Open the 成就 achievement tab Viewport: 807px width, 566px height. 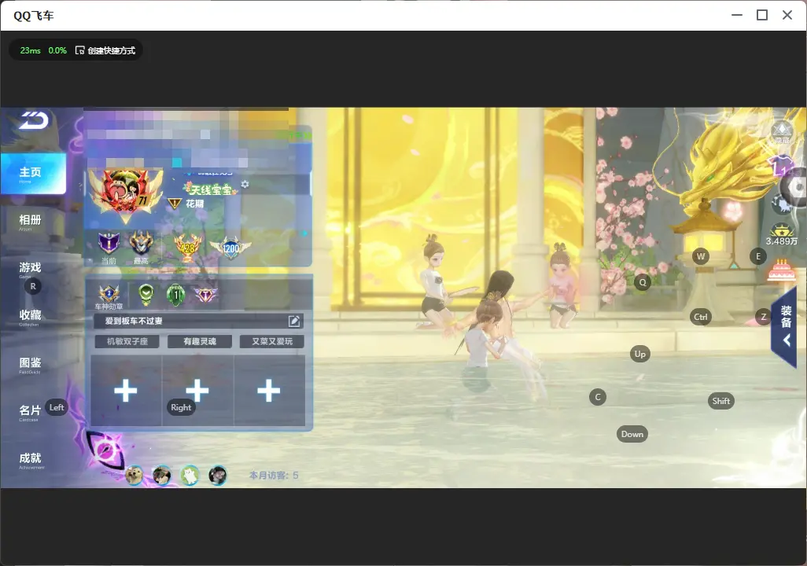(x=30, y=460)
